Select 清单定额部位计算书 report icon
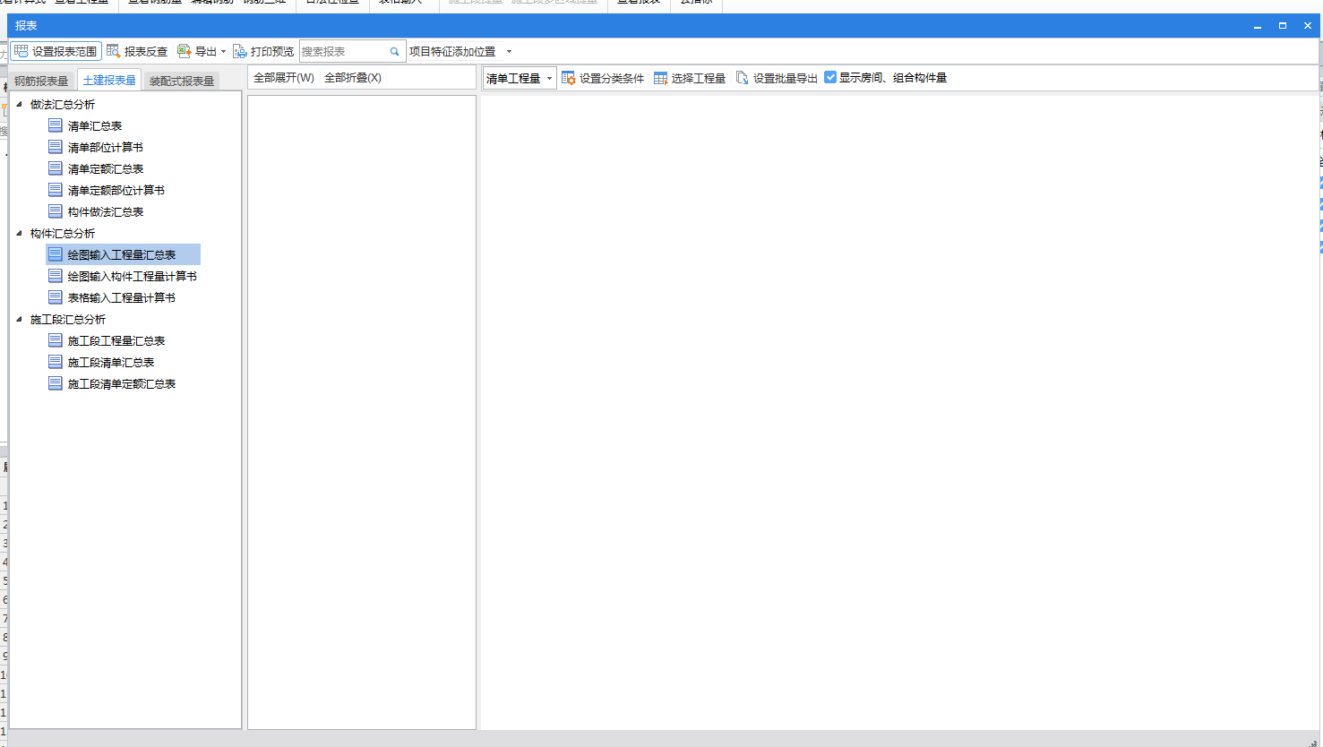 56,190
